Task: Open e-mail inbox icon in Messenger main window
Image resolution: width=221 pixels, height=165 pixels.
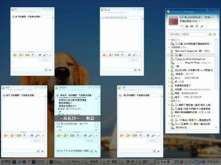Action: click(x=182, y=26)
